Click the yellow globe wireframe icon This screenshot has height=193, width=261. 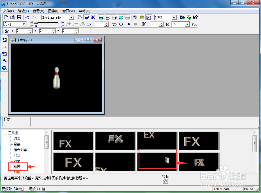click(142, 17)
